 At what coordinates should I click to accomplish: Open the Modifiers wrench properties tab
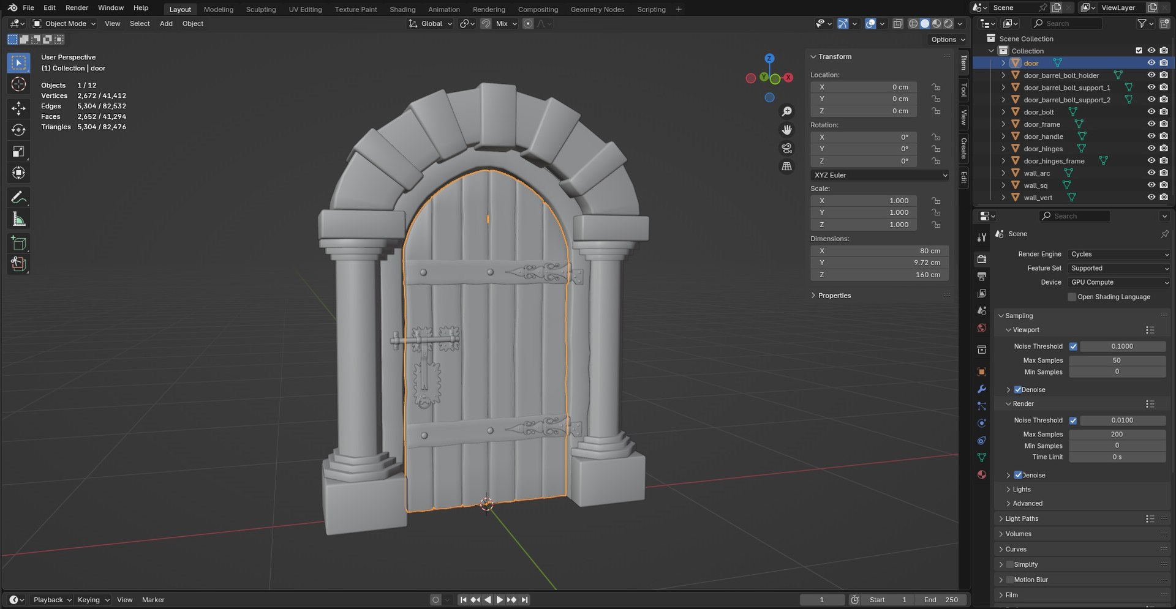(x=982, y=389)
